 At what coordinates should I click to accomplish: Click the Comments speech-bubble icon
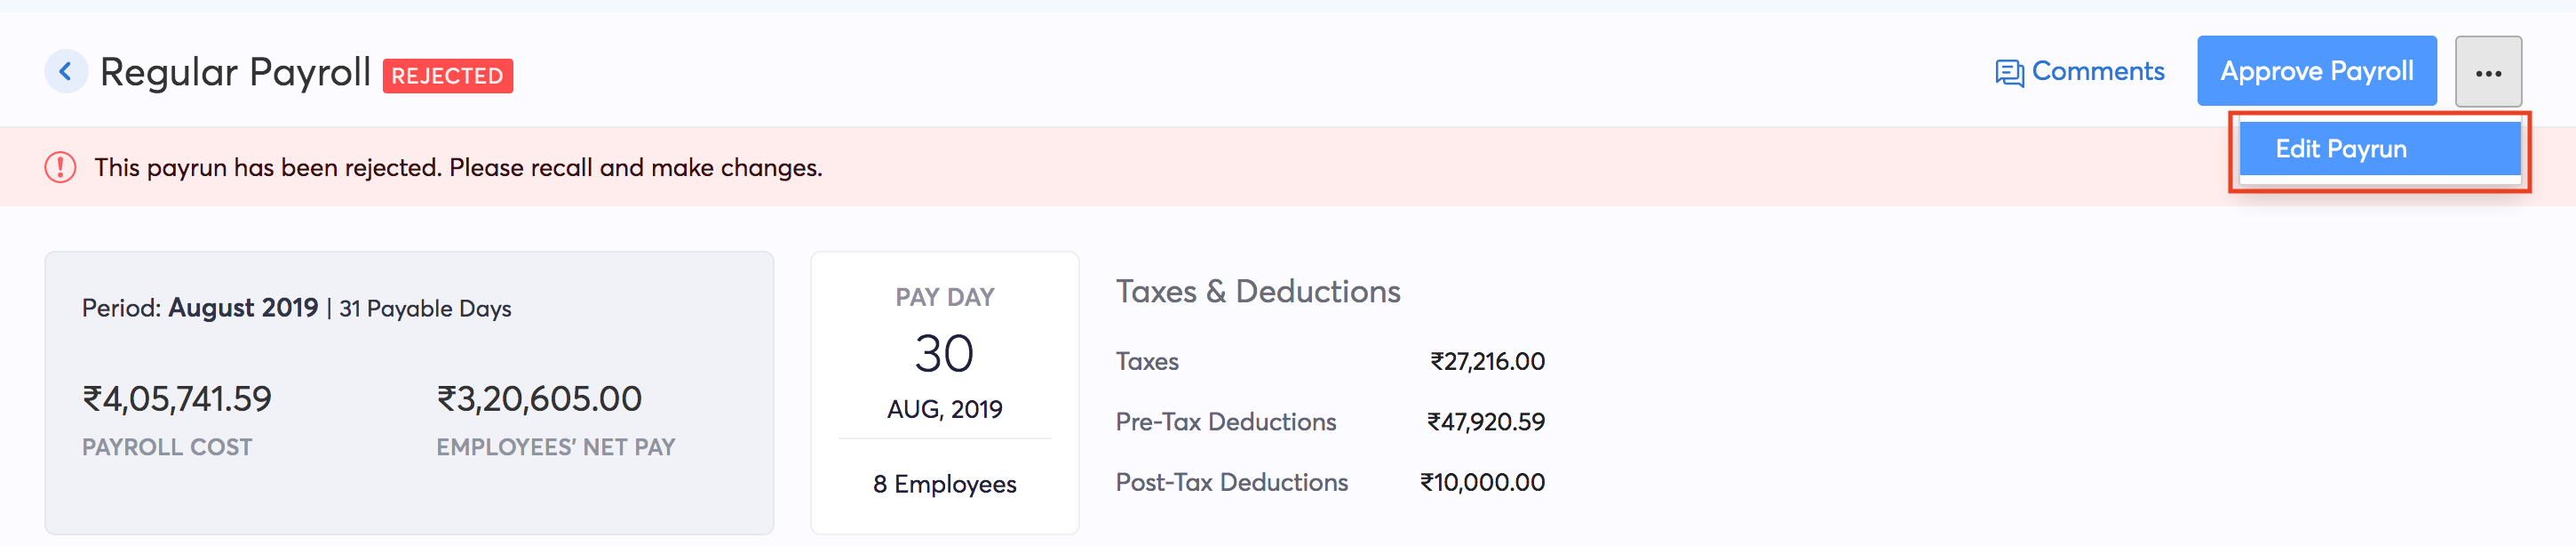click(x=2010, y=70)
